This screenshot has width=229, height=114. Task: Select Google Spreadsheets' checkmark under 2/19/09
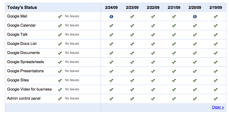(x=215, y=62)
